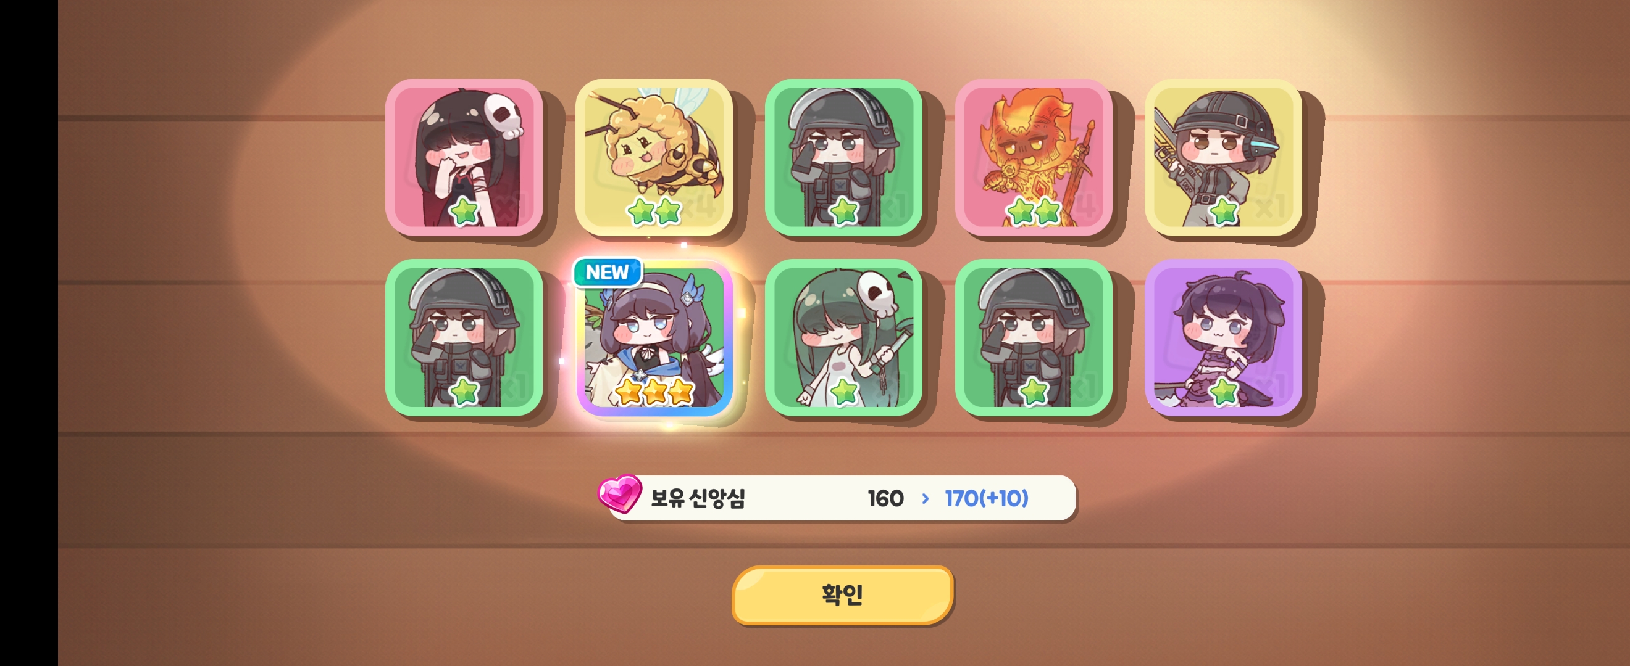The image size is (1630, 666).
Task: Tap the three gold stars on NEW card
Action: 655,392
